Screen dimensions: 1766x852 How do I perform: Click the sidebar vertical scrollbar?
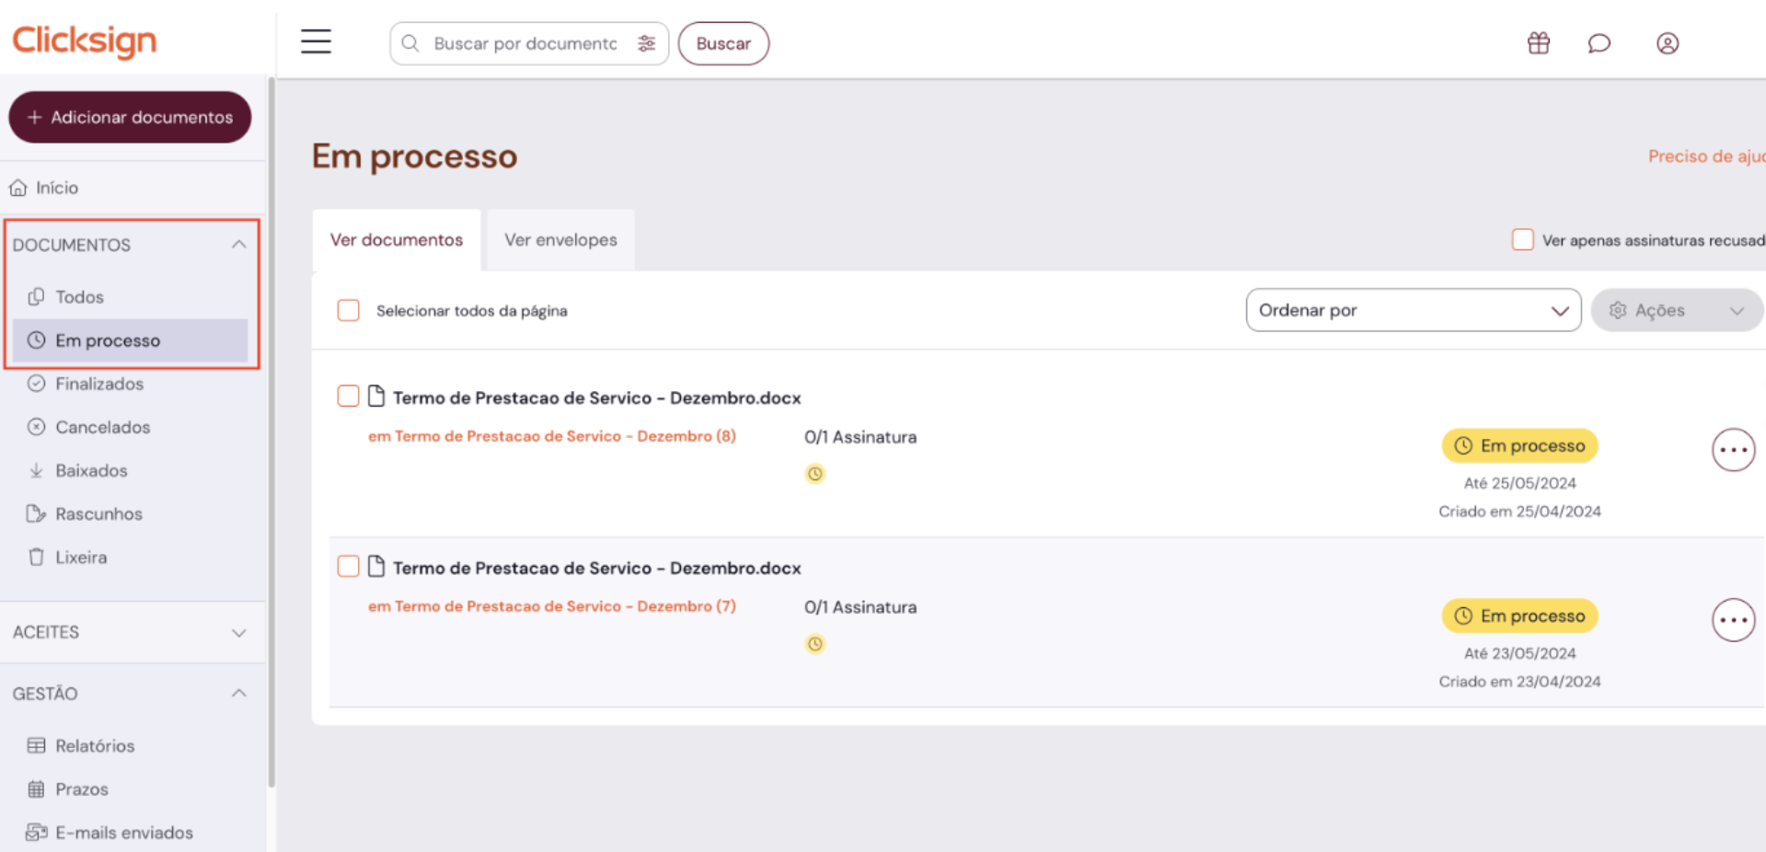click(x=271, y=432)
